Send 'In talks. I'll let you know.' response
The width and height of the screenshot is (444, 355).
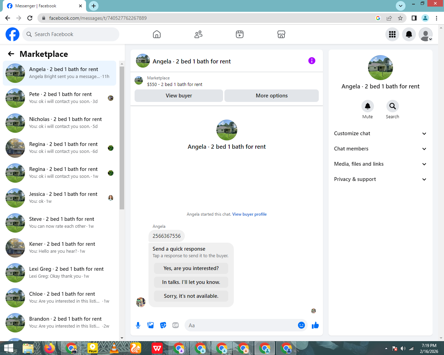(191, 282)
